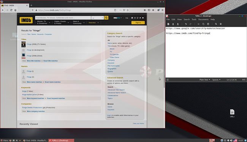Expand the Watchlist menu on IMDb

93,23
